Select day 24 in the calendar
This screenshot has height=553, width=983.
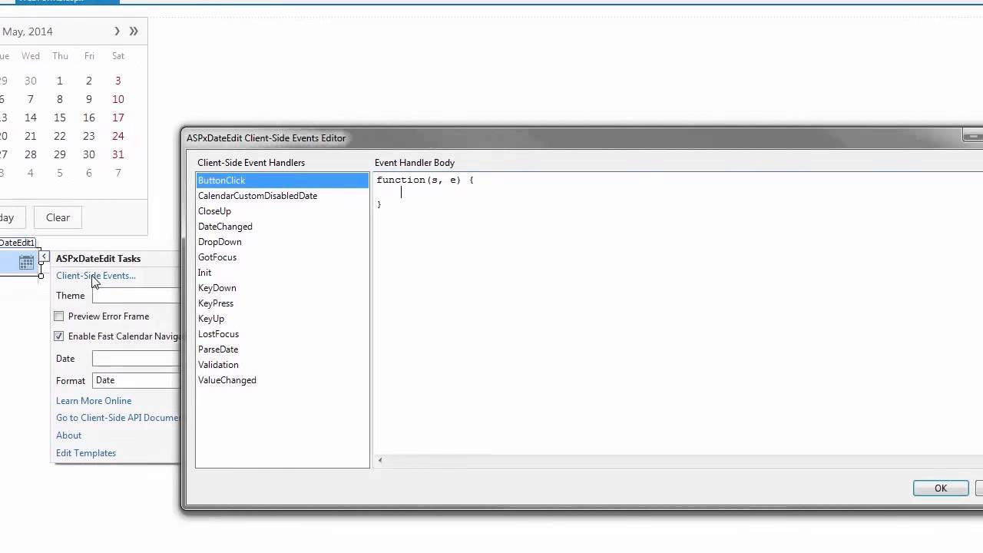117,136
